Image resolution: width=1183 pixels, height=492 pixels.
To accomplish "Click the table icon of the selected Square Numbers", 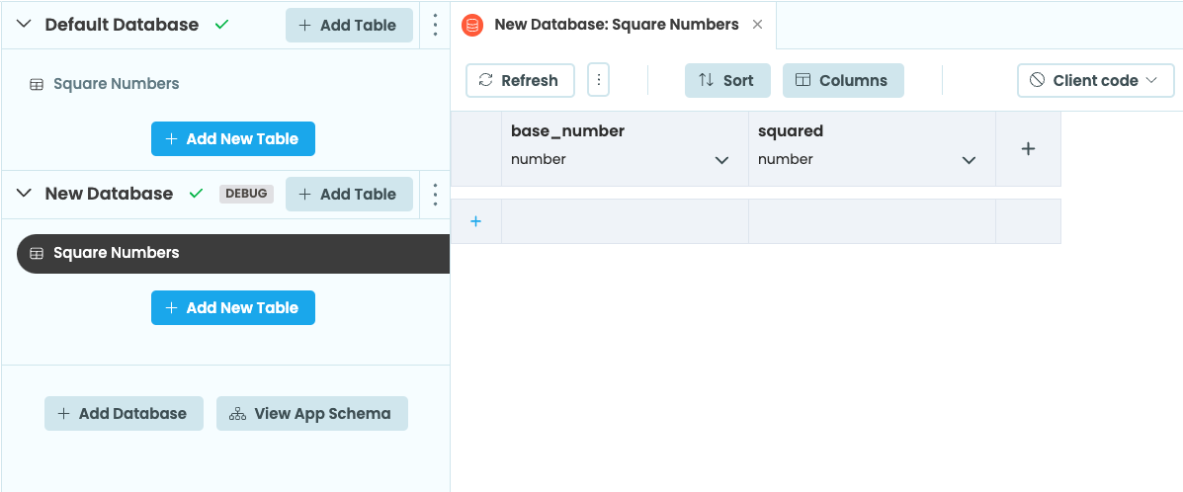I will pyautogui.click(x=37, y=253).
